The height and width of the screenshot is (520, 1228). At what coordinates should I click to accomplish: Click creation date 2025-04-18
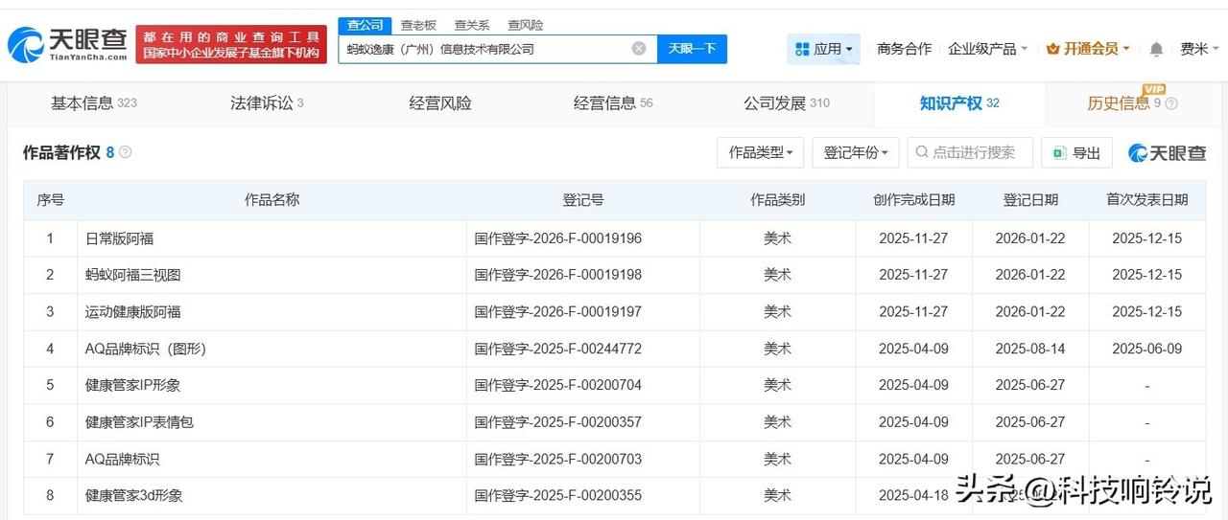pyautogui.click(x=913, y=495)
